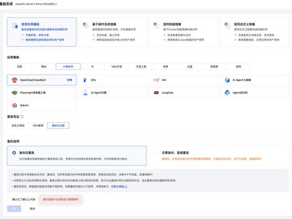Viewport: 292px width, 219px height.
Task: Switch to the 开发工具 template tab
Action: click(x=141, y=66)
